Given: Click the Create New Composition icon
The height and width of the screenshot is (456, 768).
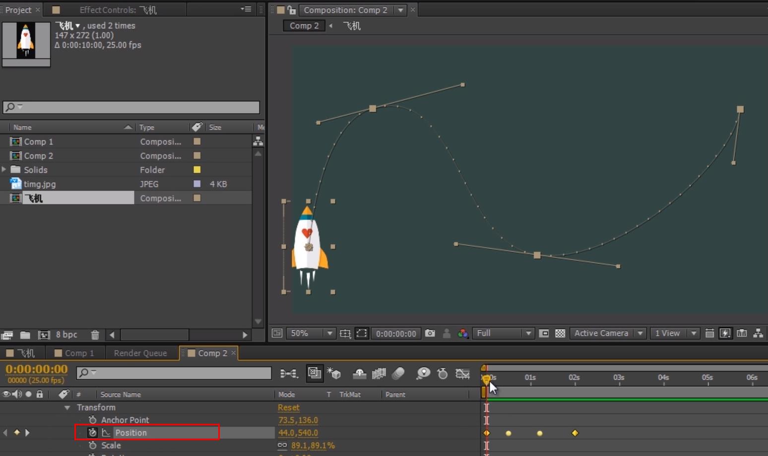Looking at the screenshot, I should click(44, 335).
